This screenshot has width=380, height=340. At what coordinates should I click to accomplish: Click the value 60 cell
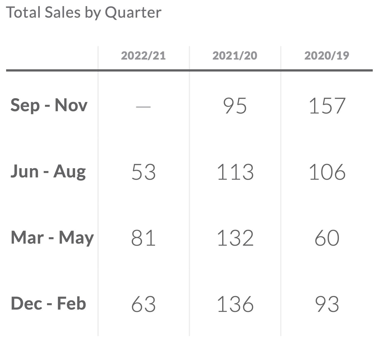[x=327, y=238]
